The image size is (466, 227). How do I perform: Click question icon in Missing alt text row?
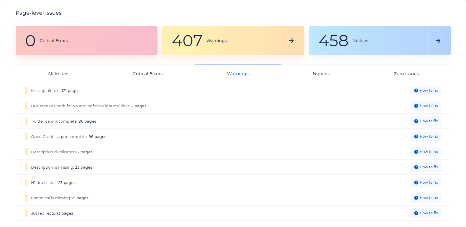[x=416, y=91]
